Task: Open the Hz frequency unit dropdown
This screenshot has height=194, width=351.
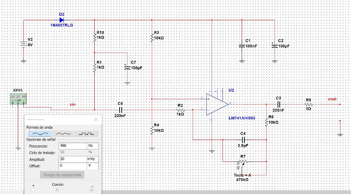Action: 93,146
